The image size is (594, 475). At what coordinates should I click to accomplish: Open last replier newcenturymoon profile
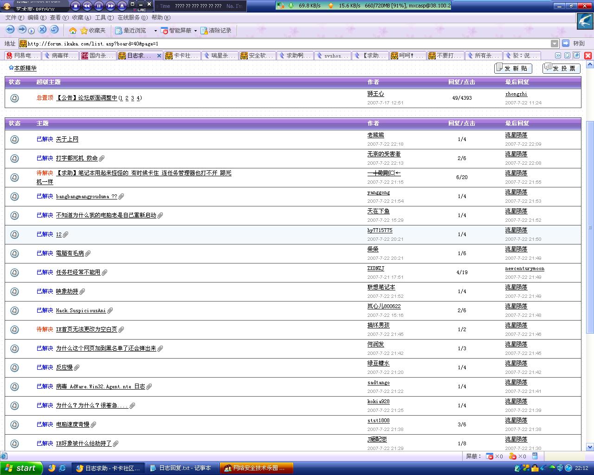(525, 269)
